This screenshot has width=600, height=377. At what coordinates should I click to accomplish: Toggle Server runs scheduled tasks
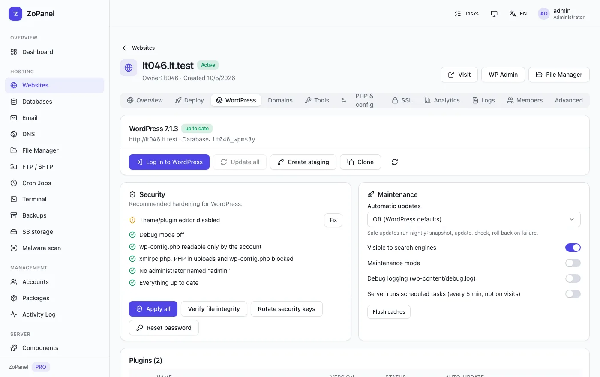point(573,294)
